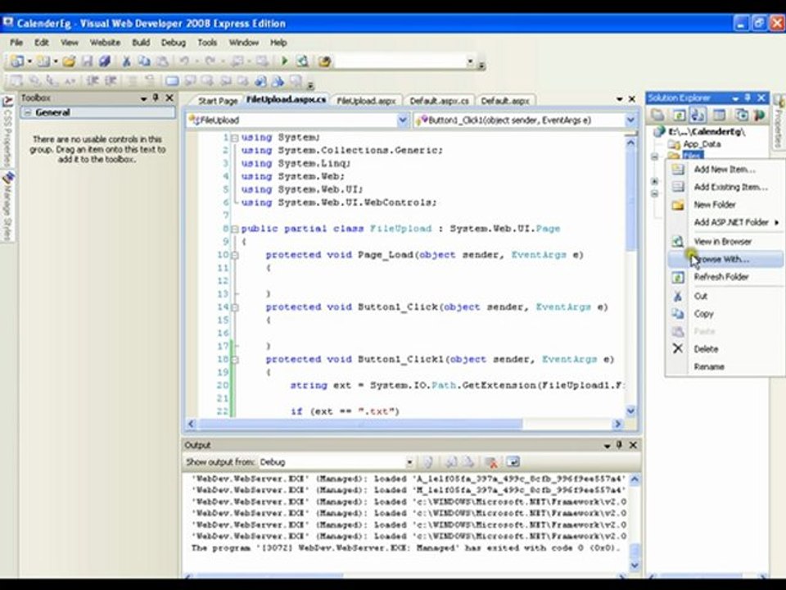The width and height of the screenshot is (786, 590).
Task: Toggle auto-hide pin on Output panel
Action: (x=619, y=445)
